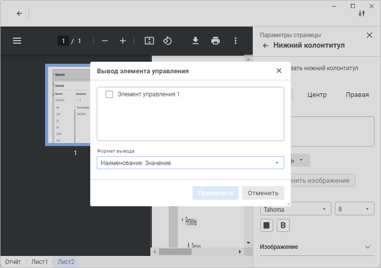381x268 pixels.
Task: Download the document via download icon
Action: pyautogui.click(x=196, y=41)
